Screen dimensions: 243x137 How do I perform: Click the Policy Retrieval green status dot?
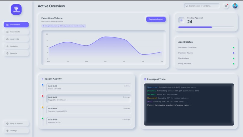point(233,64)
